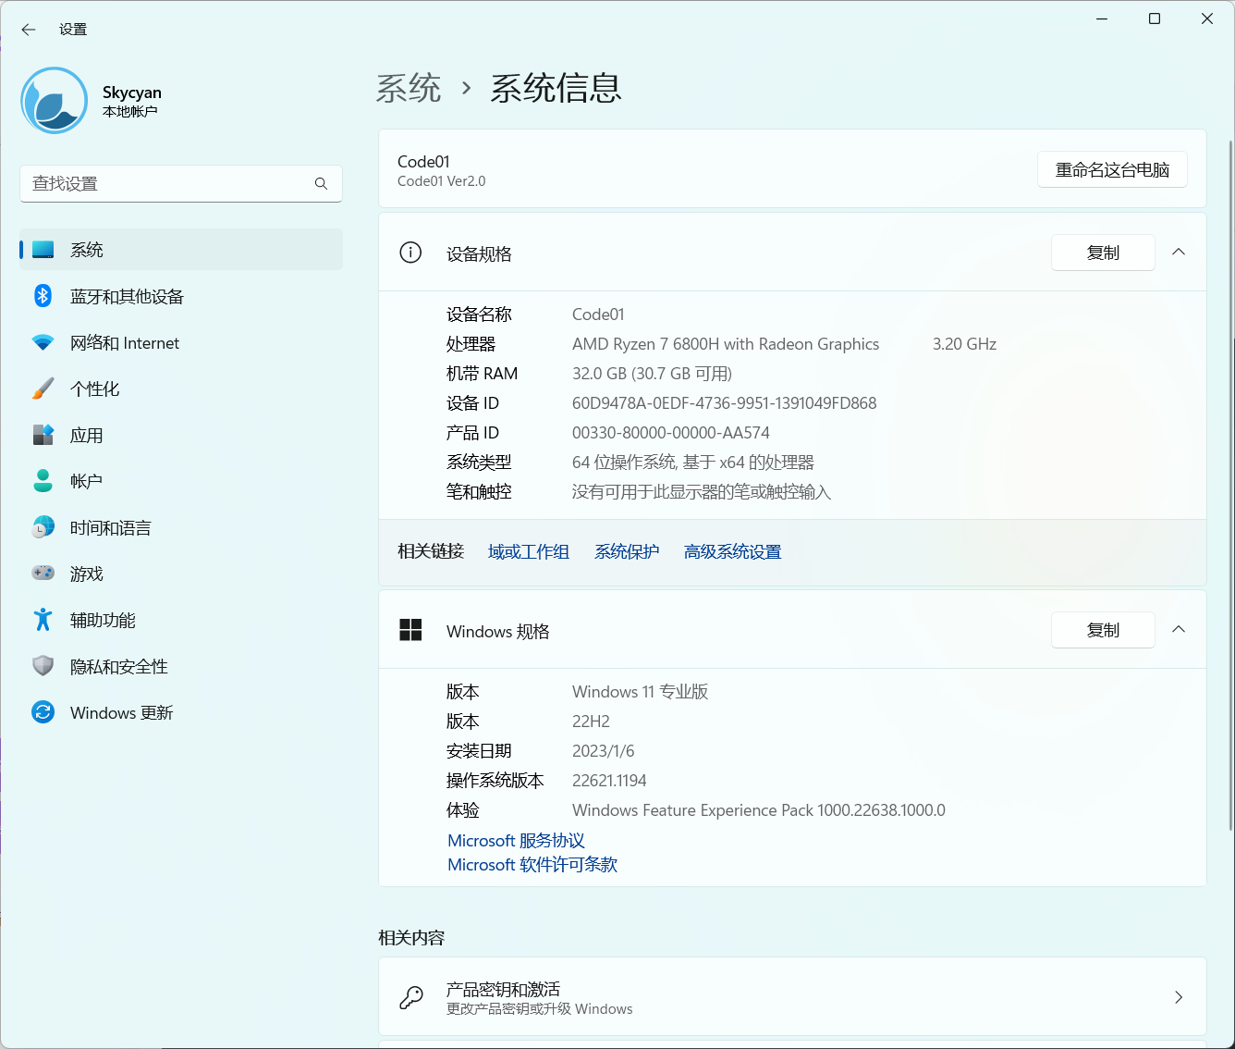This screenshot has height=1049, width=1235.
Task: Open the 高级系统设置 link
Action: tap(733, 552)
